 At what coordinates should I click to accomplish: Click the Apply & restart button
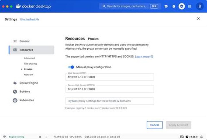coord(178,125)
